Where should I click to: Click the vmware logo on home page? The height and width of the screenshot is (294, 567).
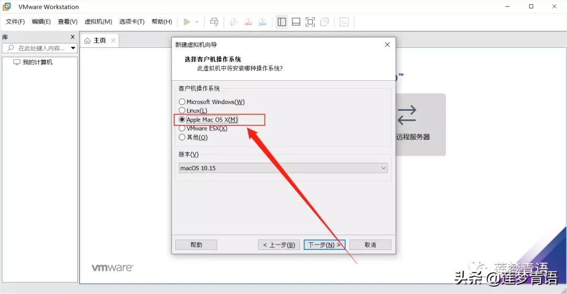coord(112,268)
